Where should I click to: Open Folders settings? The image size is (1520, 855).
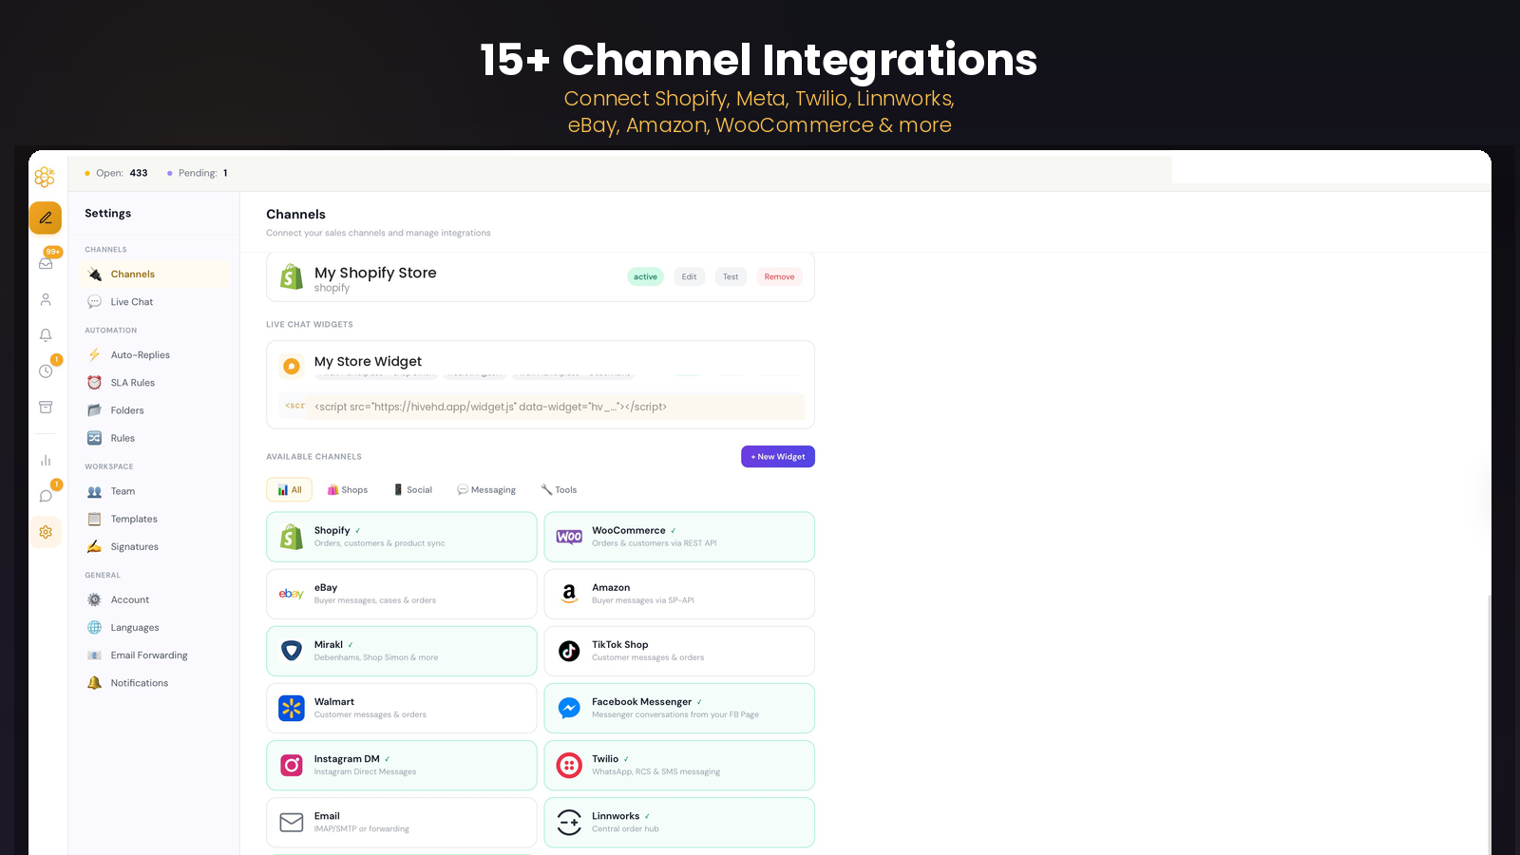155,410
